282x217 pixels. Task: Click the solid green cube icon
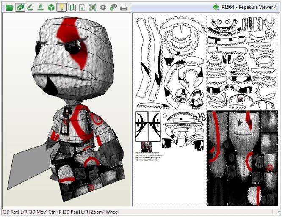[51, 8]
